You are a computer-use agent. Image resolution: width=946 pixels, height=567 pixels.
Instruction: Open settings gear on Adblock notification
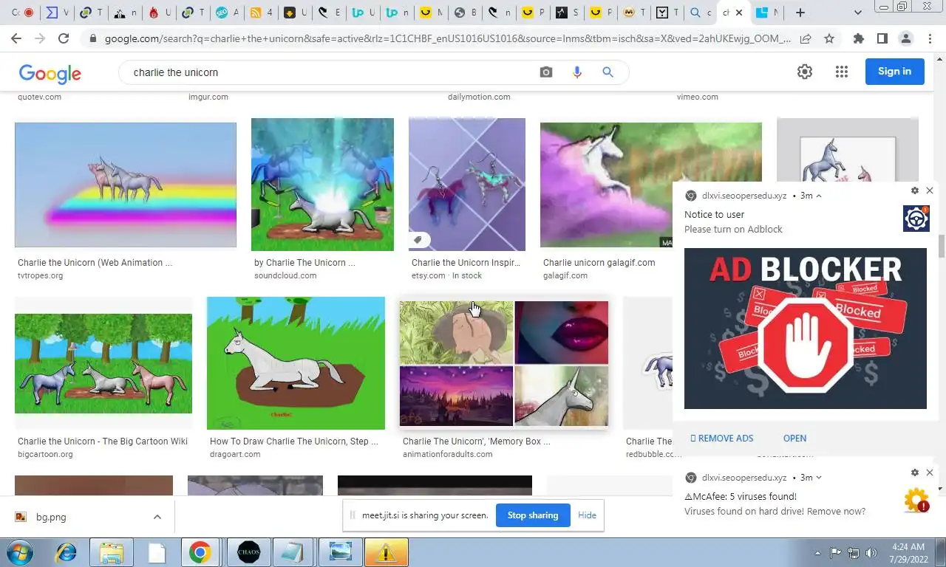[x=915, y=190]
